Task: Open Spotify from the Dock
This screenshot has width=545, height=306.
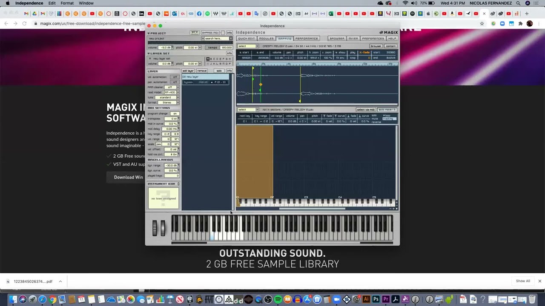Action: (x=278, y=299)
